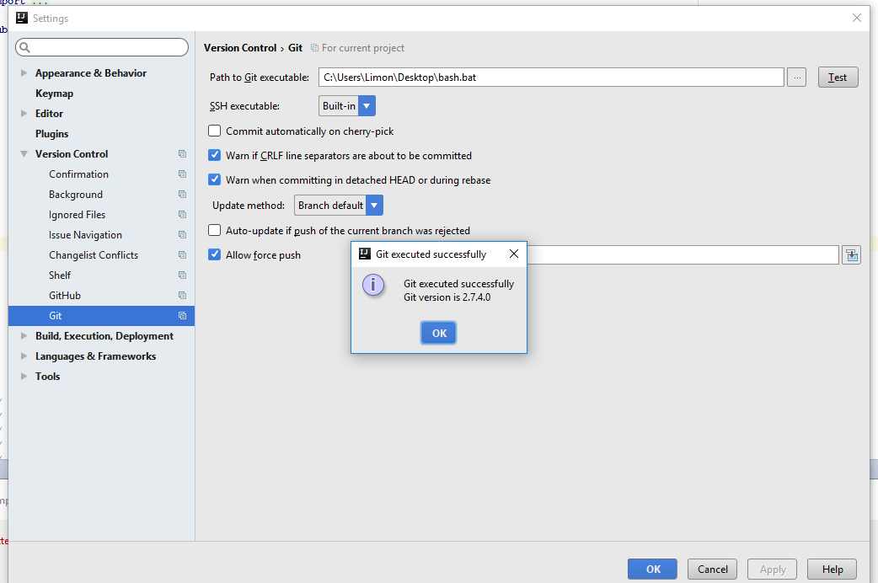Image resolution: width=878 pixels, height=583 pixels.
Task: Click the For current project icon beside Git breadcrumb
Action: 316,48
